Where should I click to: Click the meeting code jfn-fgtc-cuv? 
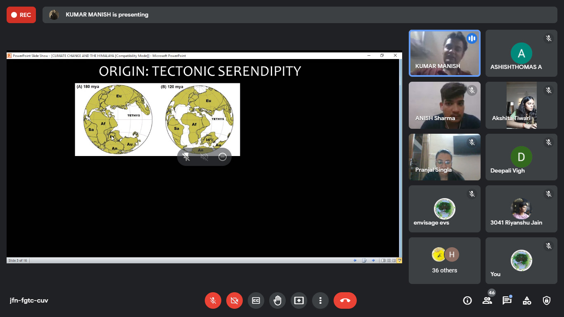click(x=29, y=300)
